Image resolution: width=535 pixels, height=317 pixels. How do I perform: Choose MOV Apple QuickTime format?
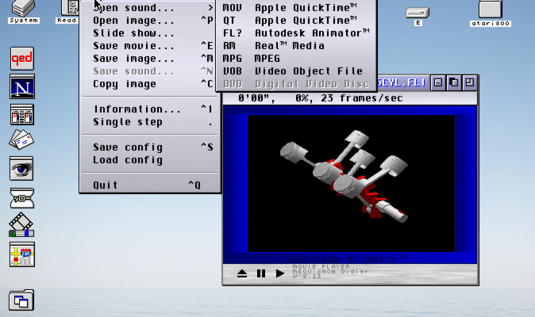coord(295,7)
